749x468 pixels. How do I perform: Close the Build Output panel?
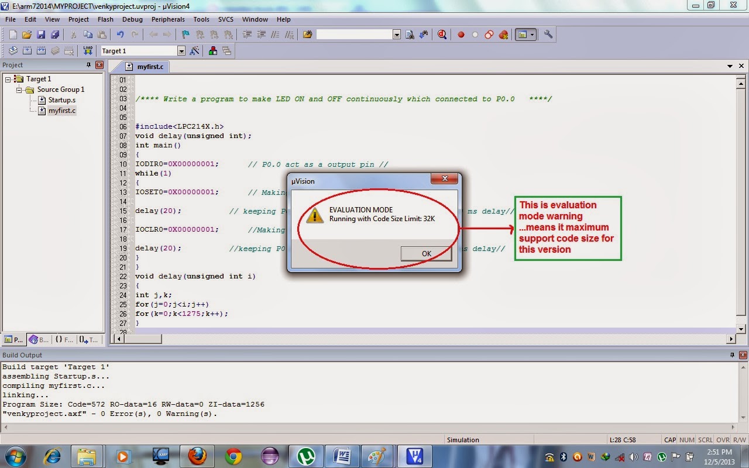click(742, 355)
